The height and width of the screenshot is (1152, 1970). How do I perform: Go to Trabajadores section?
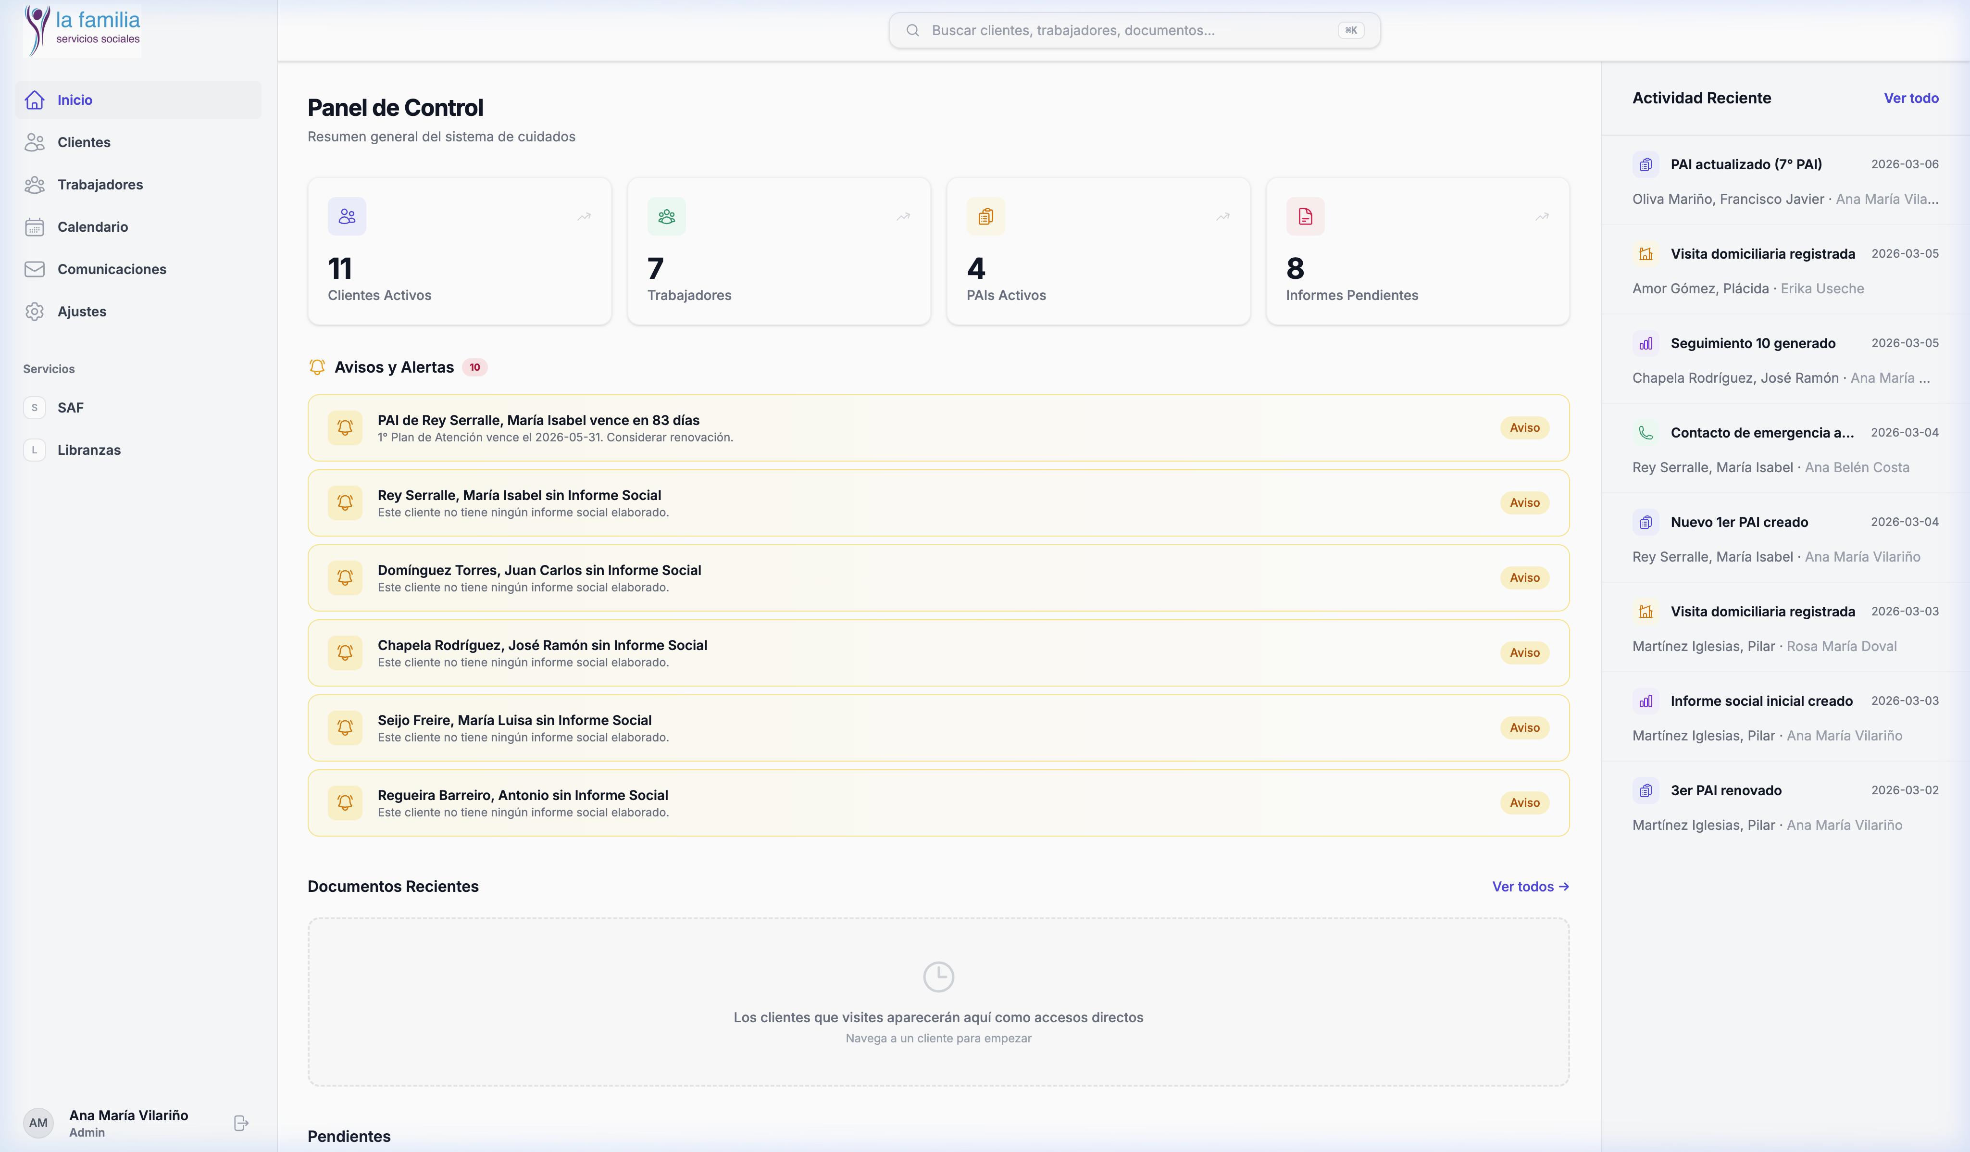pyautogui.click(x=100, y=185)
